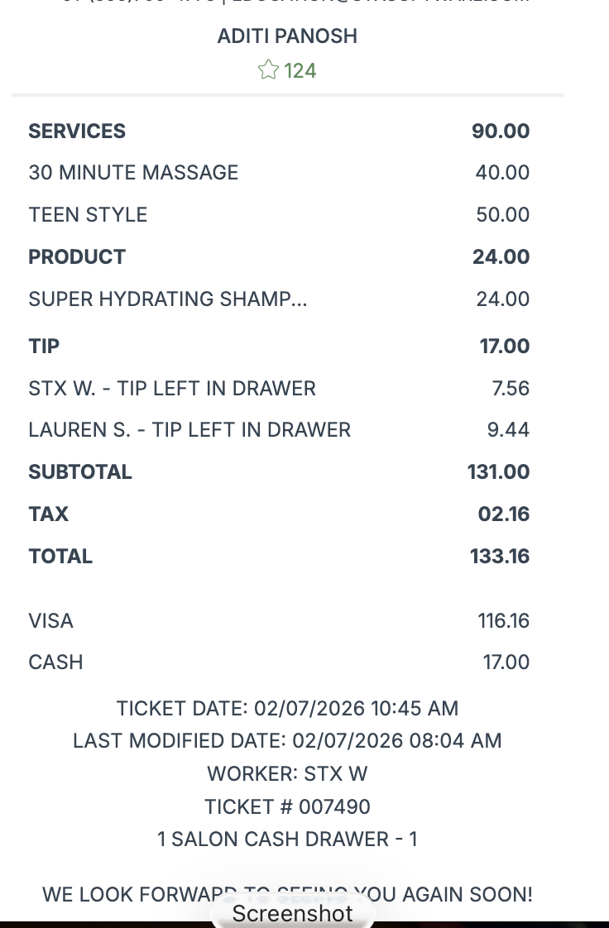Click the Product section heading
The image size is (609, 928).
[x=77, y=257]
